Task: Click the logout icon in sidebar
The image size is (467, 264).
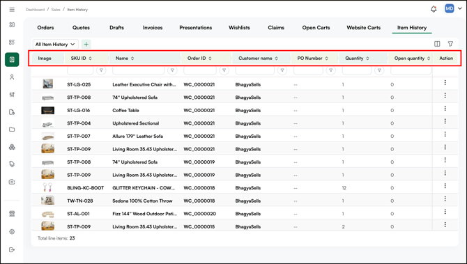Action: (x=12, y=249)
